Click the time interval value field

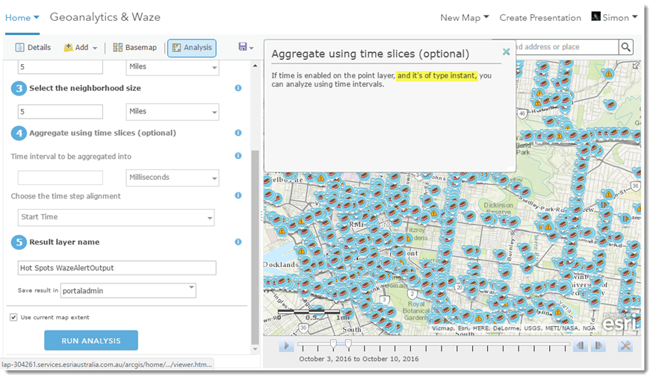pos(61,178)
